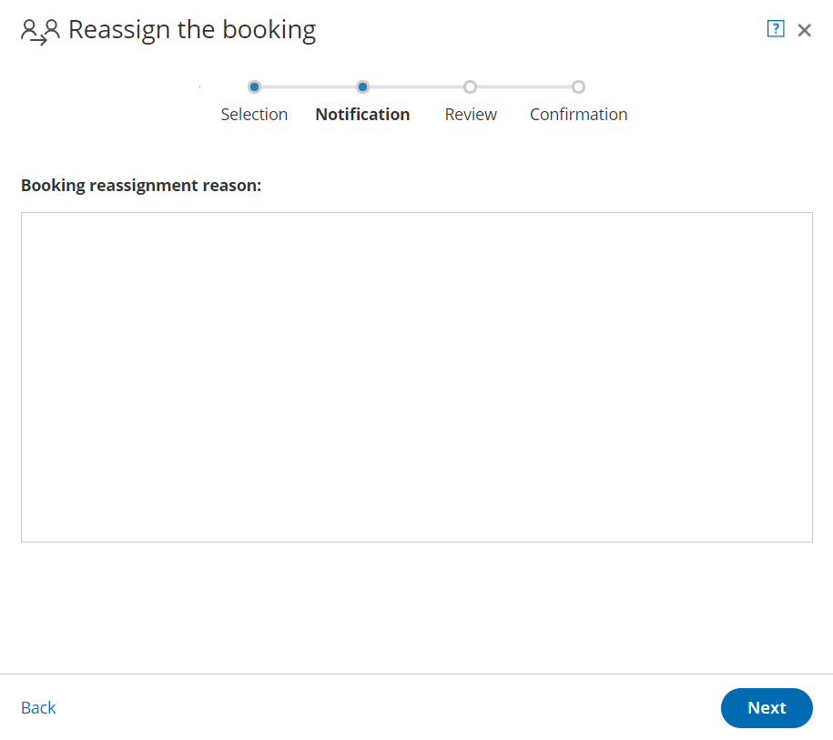Open the help question mark icon

point(776,29)
